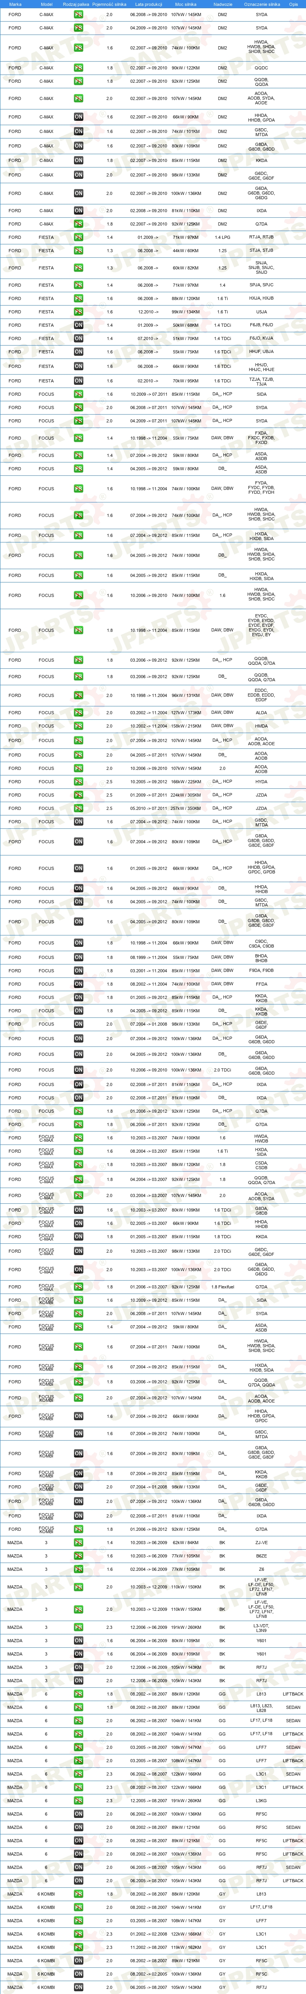Select the '127kW / 173KM' power cell
Viewport: 306px width, 1994px height.
185,713
